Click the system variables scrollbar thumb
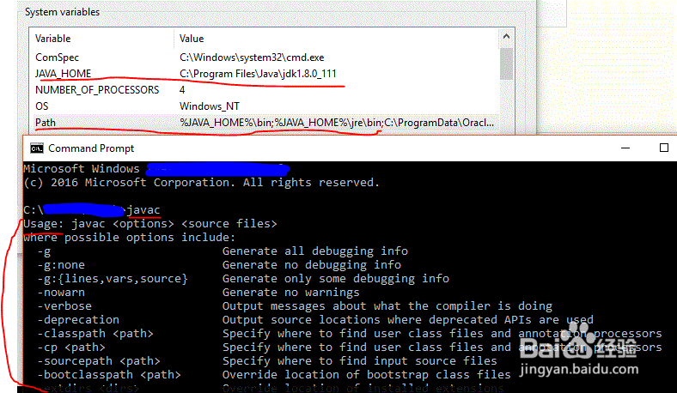 click(x=506, y=63)
